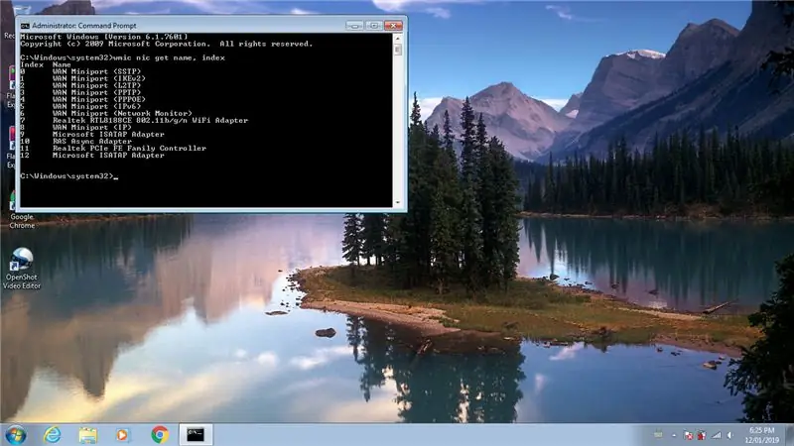Click the 'wmic nic get name, index' command line

pyautogui.click(x=122, y=57)
